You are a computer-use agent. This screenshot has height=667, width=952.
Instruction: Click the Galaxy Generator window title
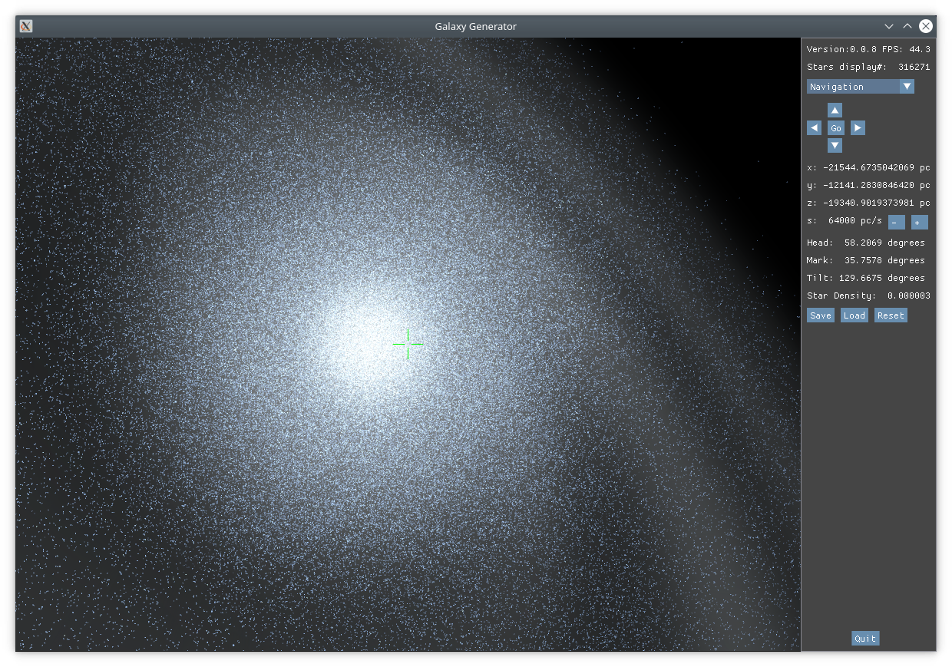(475, 26)
